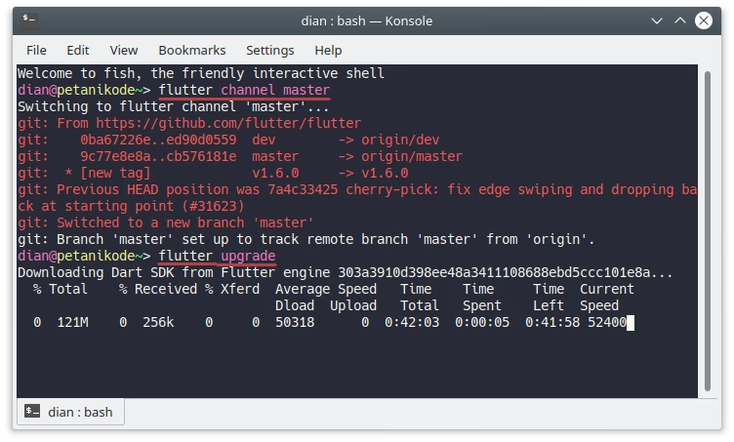Click the 121M total size value
Image resolution: width=734 pixels, height=442 pixels.
(72, 322)
